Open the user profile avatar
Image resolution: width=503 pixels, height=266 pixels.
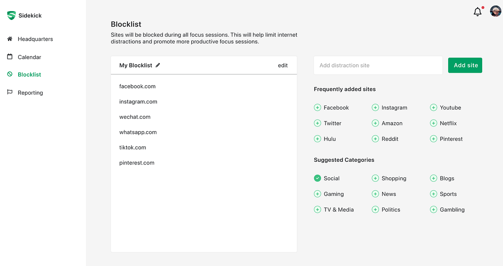(495, 11)
